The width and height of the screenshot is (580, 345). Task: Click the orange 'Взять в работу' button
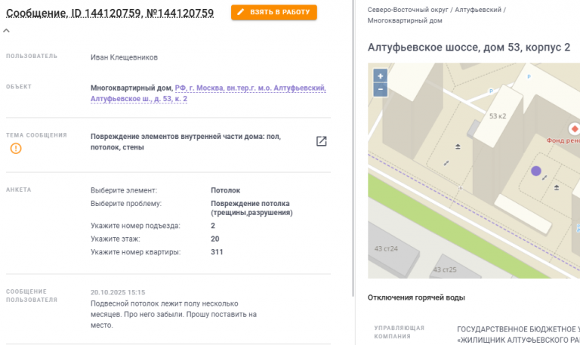274,13
